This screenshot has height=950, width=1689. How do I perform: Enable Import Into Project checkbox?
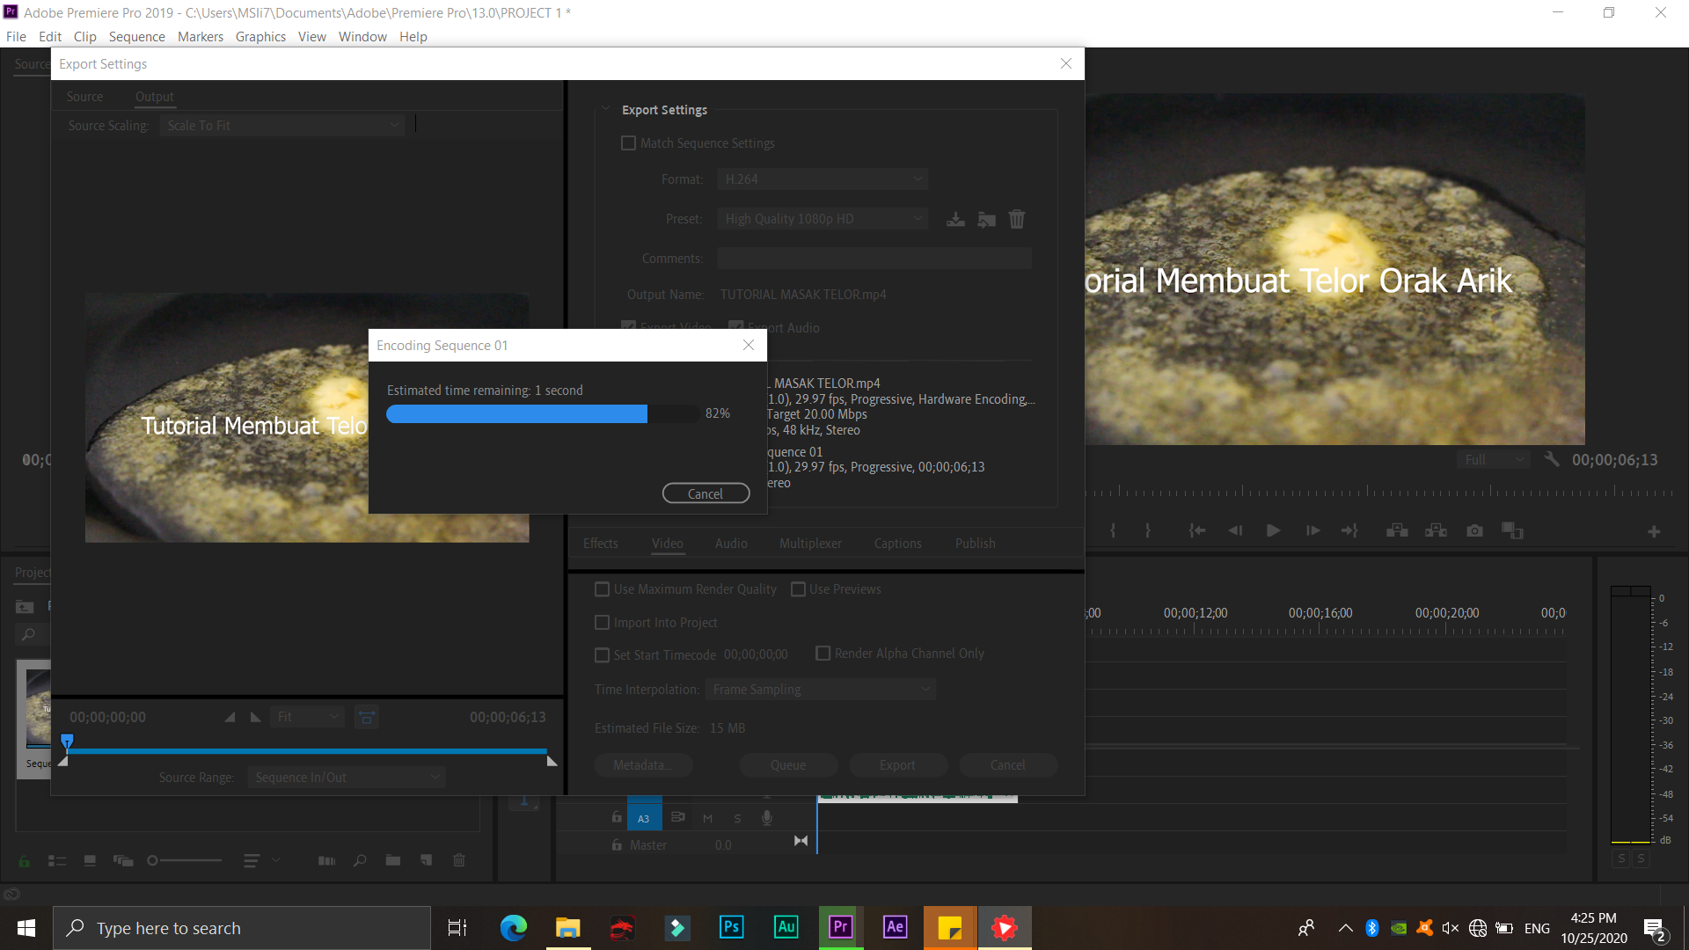coord(603,623)
